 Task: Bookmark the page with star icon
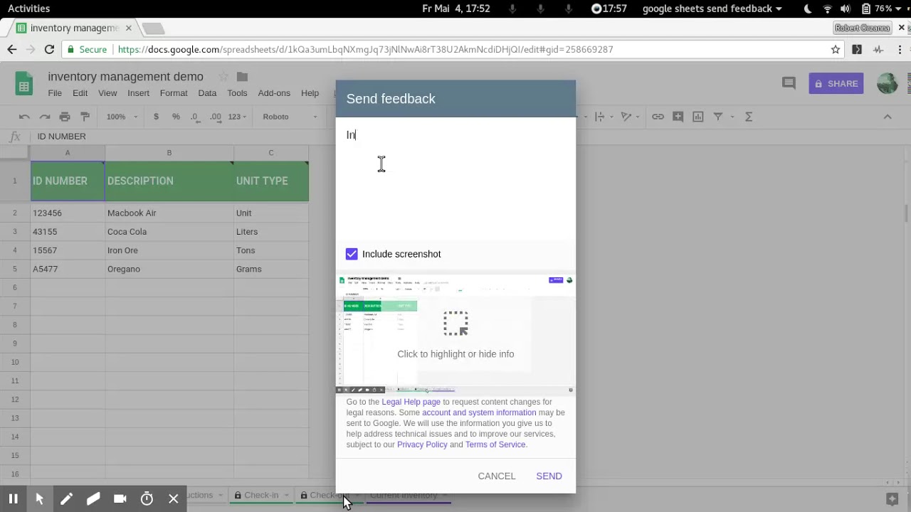pos(836,49)
